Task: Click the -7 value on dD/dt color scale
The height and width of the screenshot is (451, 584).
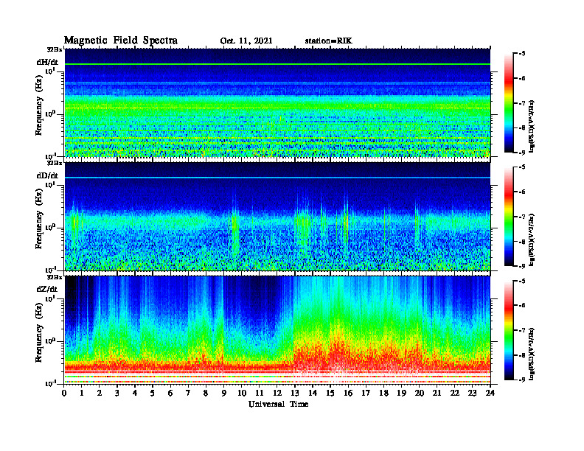Action: [x=521, y=217]
